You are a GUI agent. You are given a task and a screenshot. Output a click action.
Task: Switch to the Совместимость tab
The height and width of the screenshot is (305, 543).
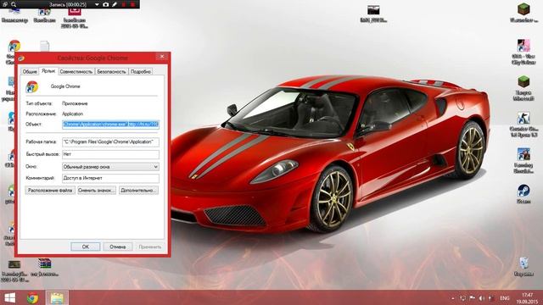pyautogui.click(x=76, y=71)
